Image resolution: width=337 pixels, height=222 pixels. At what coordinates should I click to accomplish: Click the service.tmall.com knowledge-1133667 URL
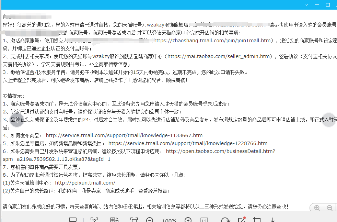(124, 135)
